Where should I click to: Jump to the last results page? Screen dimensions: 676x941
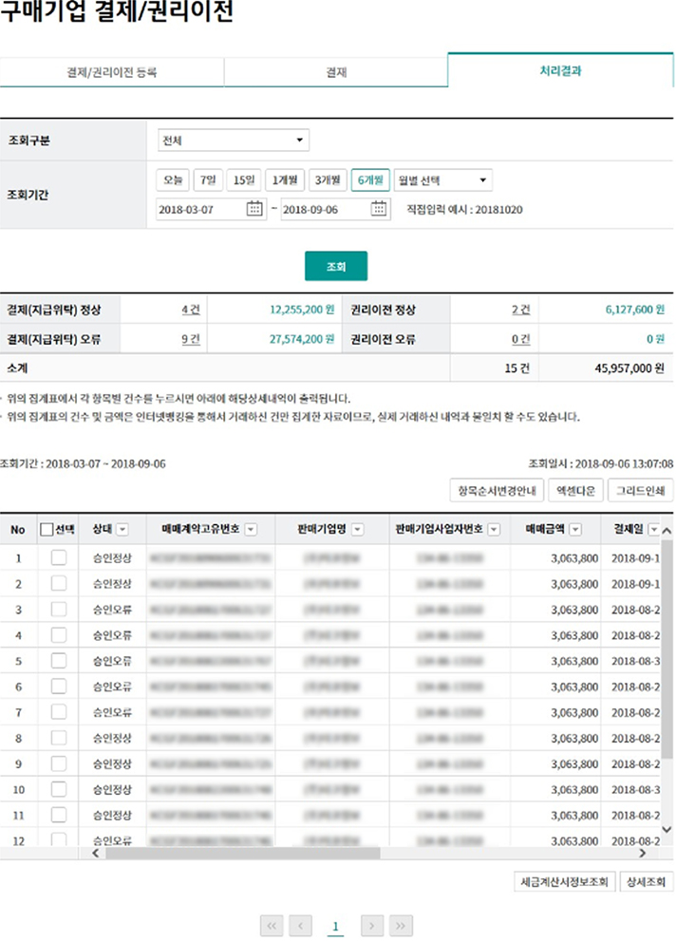[x=401, y=924]
